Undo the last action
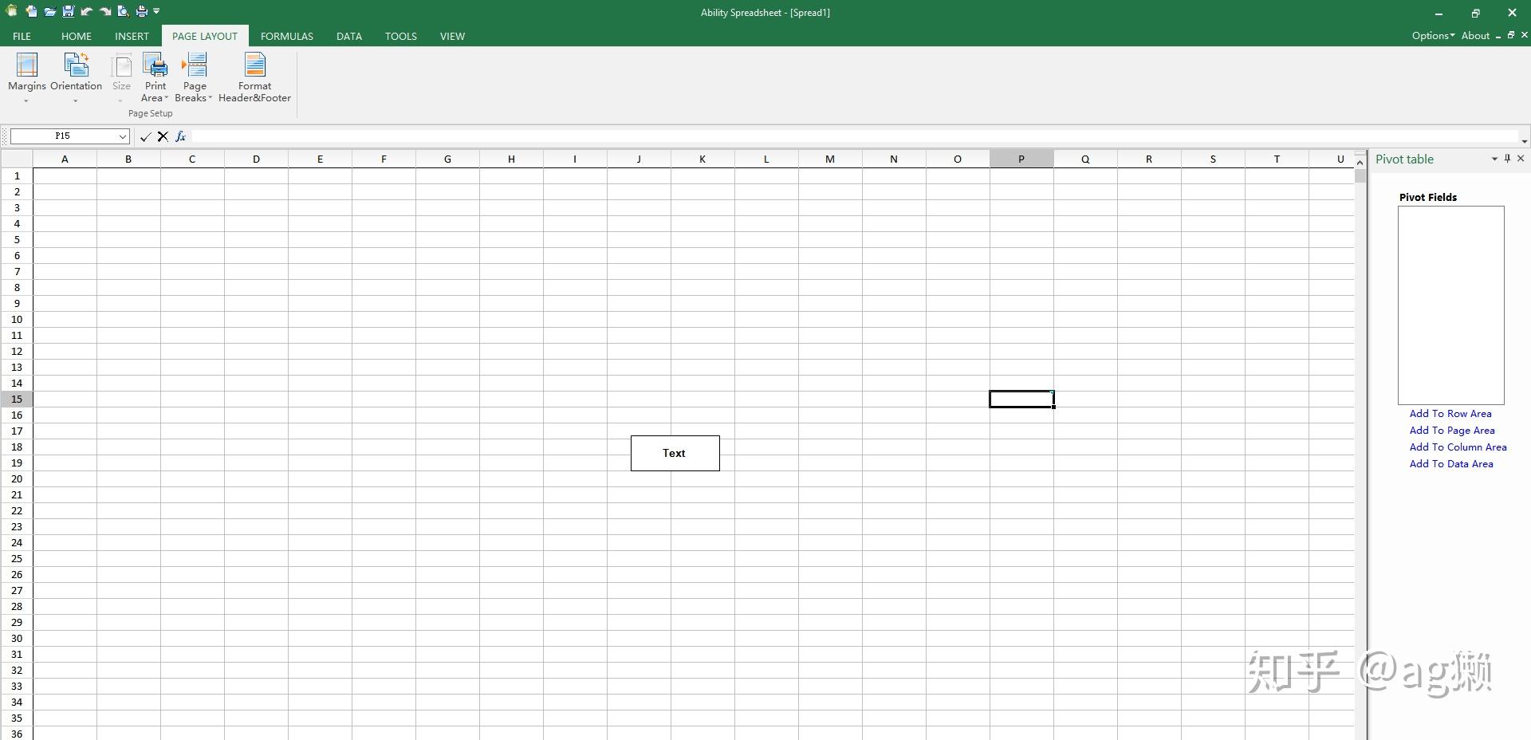This screenshot has height=740, width=1531. 86,11
